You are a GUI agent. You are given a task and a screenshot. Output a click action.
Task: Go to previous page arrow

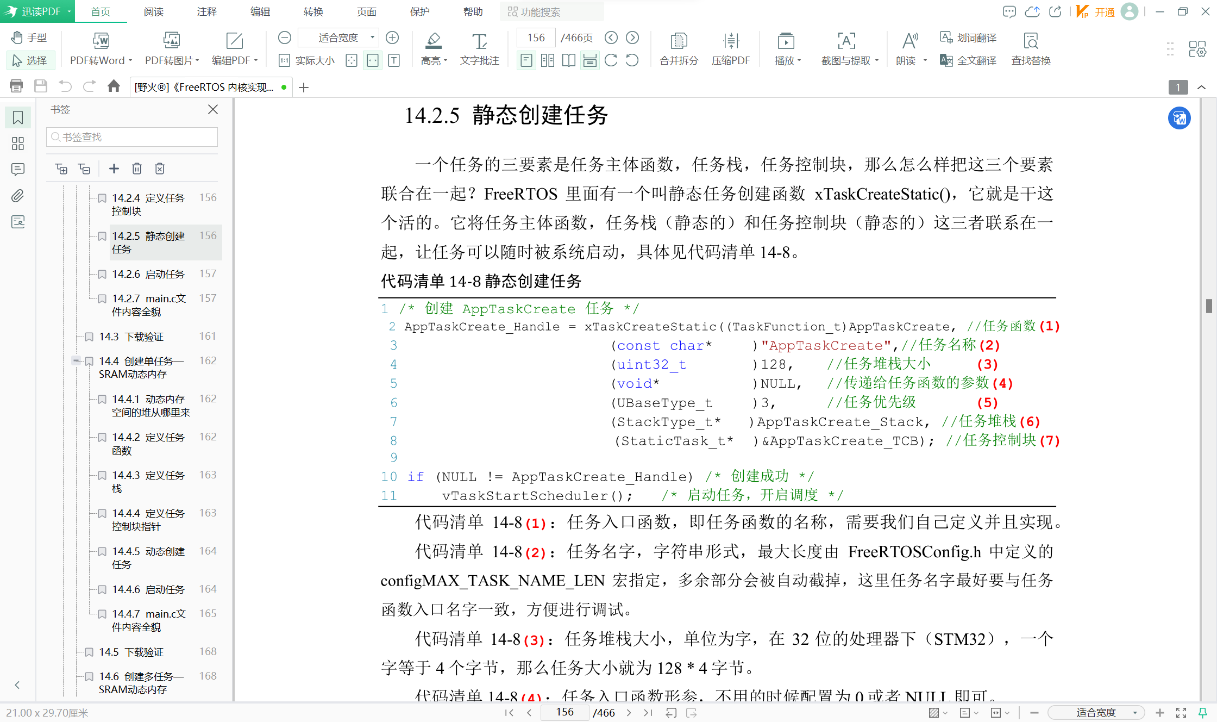tap(611, 38)
